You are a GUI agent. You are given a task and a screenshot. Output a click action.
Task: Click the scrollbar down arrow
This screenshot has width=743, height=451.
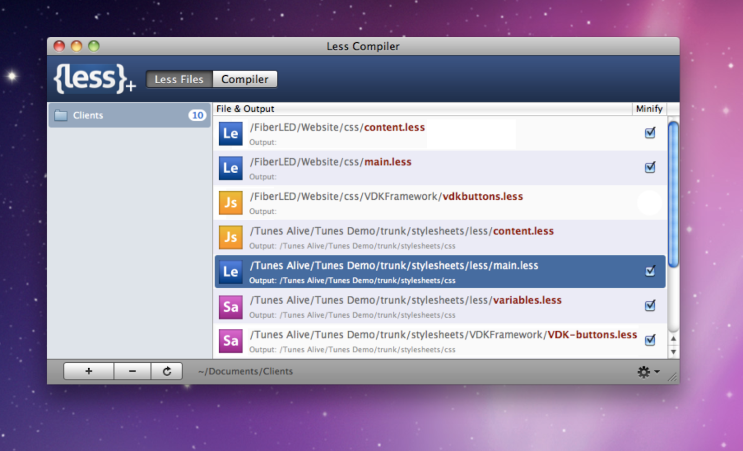coord(673,352)
